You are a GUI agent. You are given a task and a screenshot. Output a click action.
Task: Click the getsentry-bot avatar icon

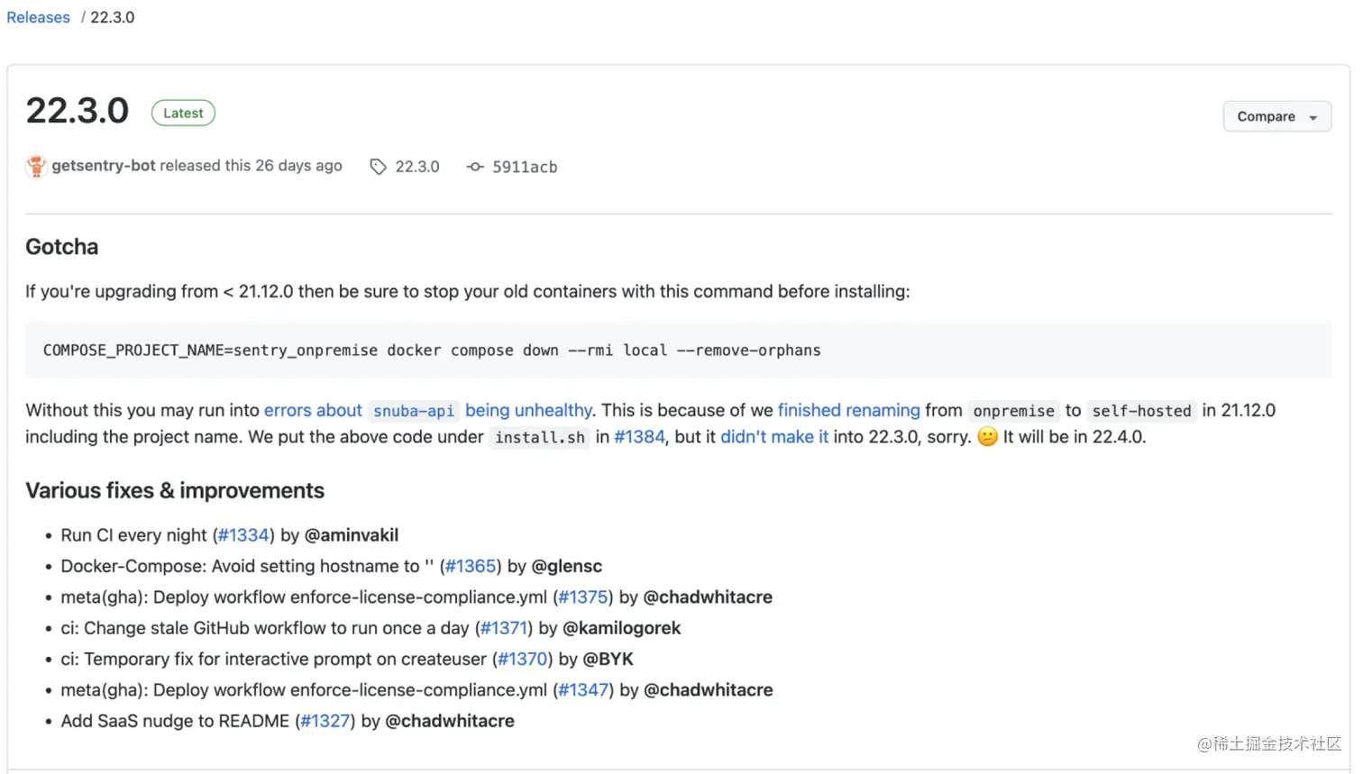(x=36, y=166)
